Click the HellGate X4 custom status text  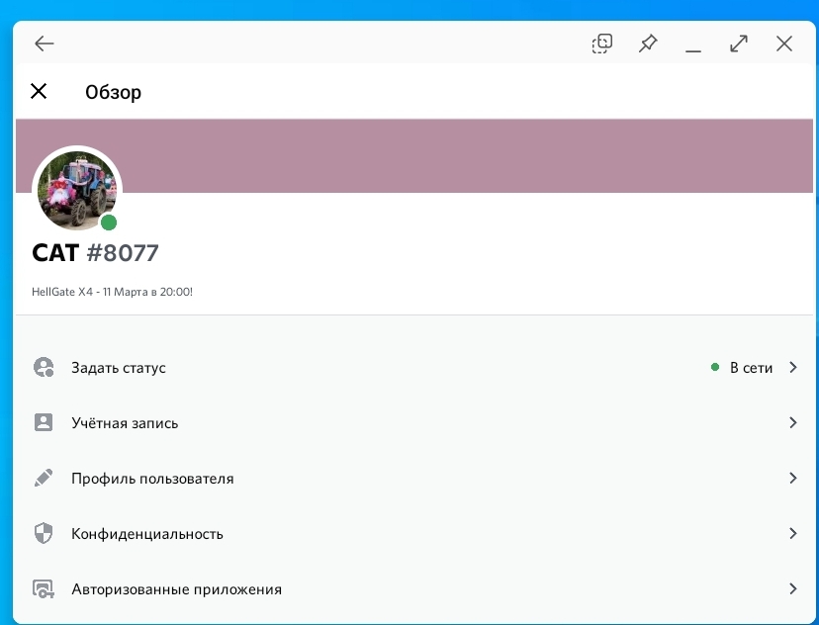point(113,292)
